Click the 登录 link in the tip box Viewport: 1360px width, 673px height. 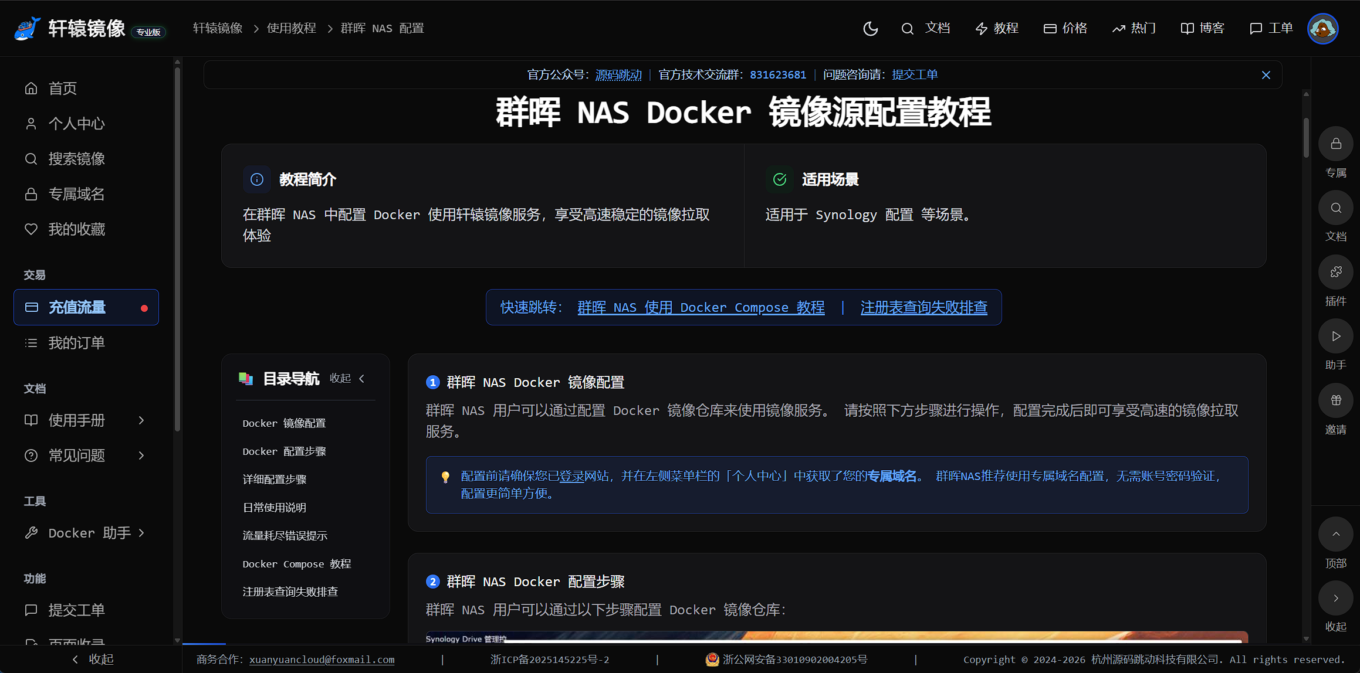point(571,476)
